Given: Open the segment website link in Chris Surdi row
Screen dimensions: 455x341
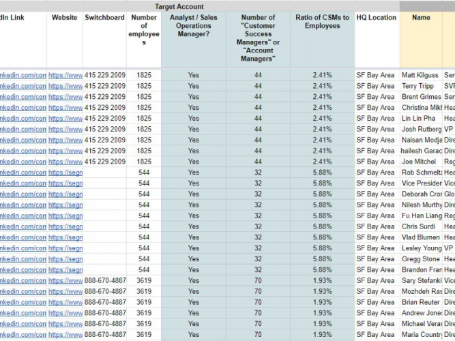Looking at the screenshot, I should [65, 226].
